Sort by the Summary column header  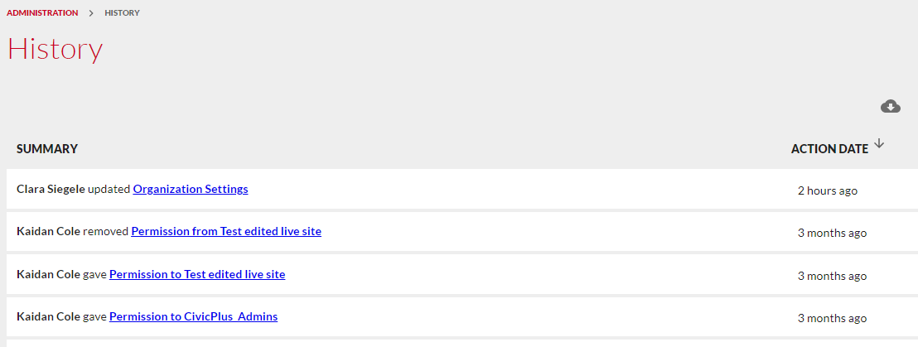(x=47, y=148)
